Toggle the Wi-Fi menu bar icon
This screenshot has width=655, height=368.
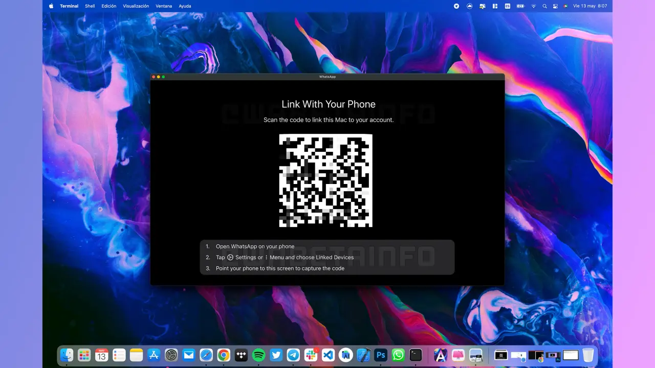click(533, 6)
